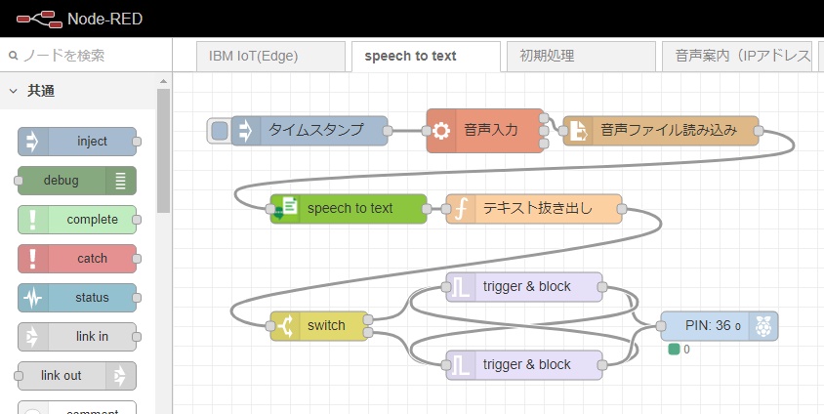Click the lower trigger & block node icon

tap(461, 365)
